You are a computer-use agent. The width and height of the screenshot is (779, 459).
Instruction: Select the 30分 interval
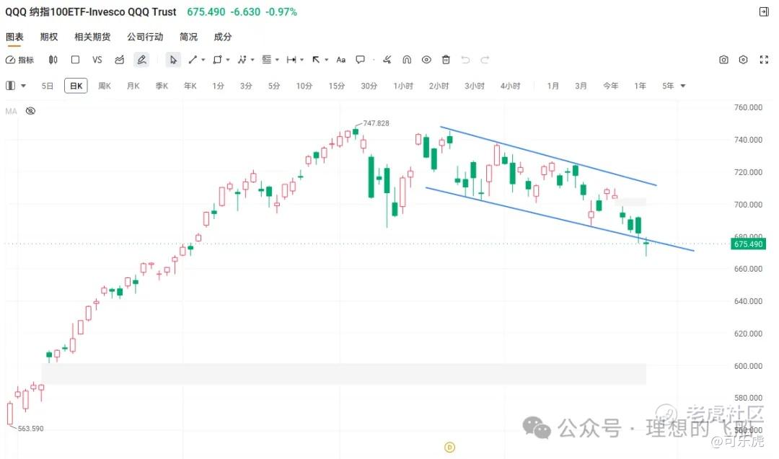(369, 86)
